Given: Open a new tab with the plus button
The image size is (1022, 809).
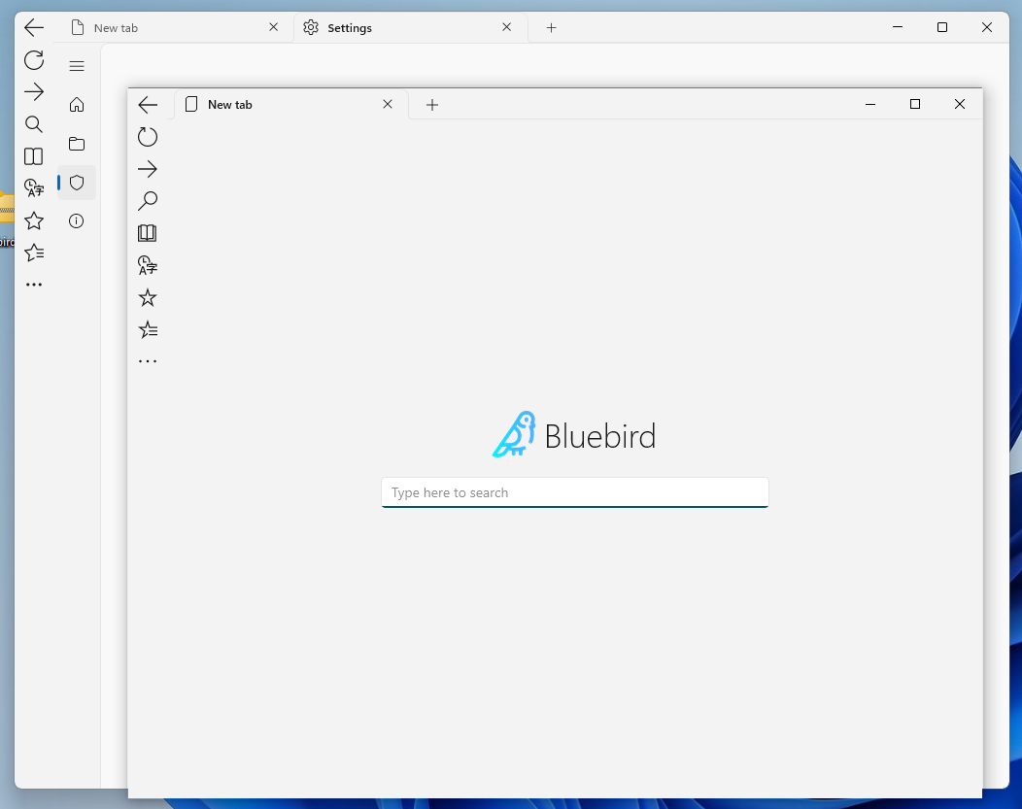Looking at the screenshot, I should pos(432,104).
